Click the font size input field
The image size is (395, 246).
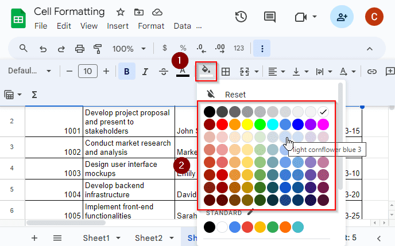87,72
